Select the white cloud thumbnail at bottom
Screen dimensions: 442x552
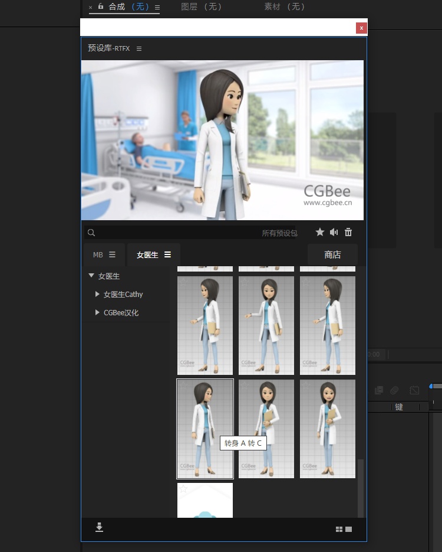point(205,500)
